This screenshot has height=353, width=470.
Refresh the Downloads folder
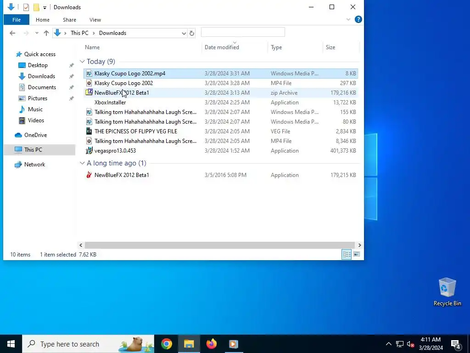click(192, 33)
